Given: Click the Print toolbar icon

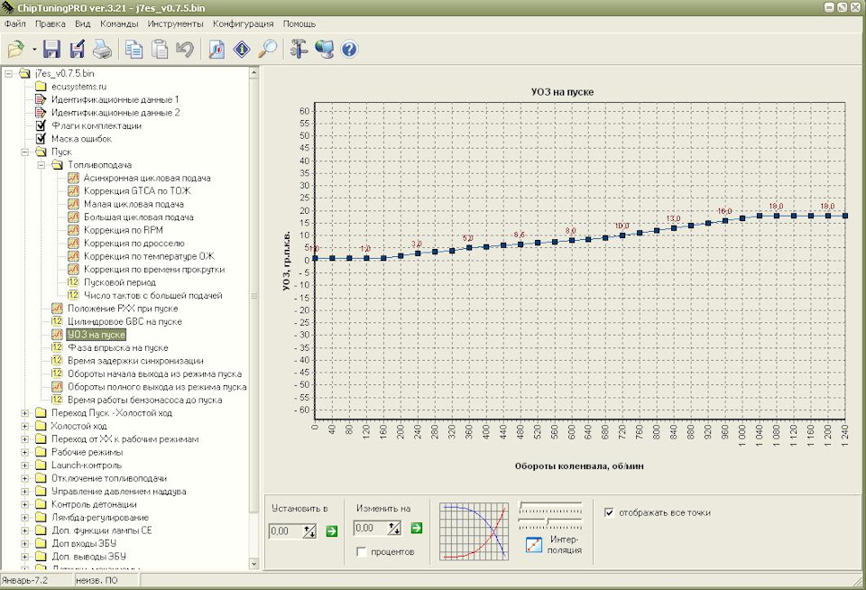Looking at the screenshot, I should pos(103,49).
